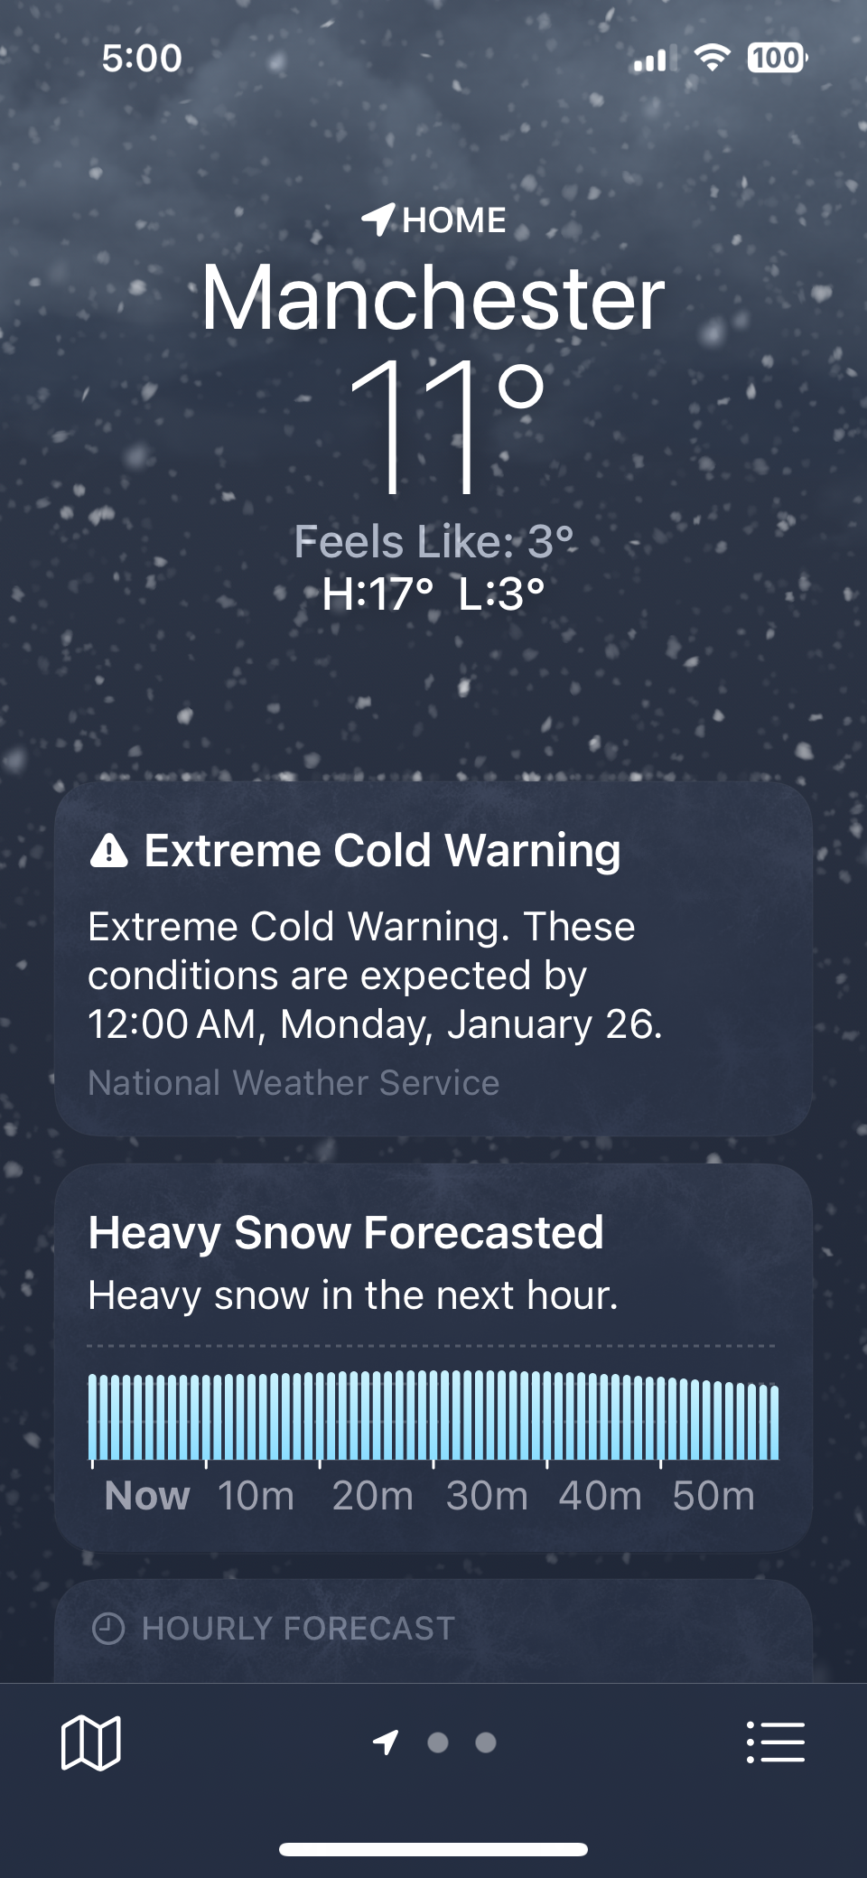Screen dimensions: 867x1878
Task: Tap the Now label on precipitation timeline
Action: pos(147,1496)
